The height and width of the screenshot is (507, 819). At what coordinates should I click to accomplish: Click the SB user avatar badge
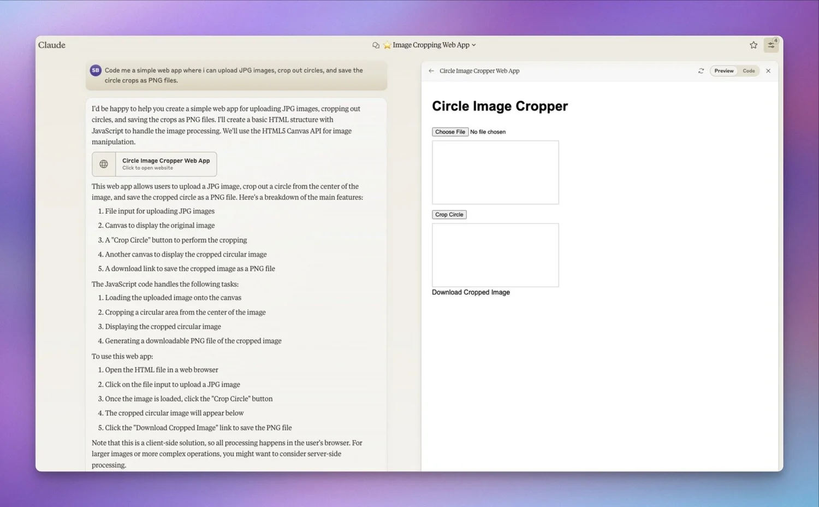[96, 70]
